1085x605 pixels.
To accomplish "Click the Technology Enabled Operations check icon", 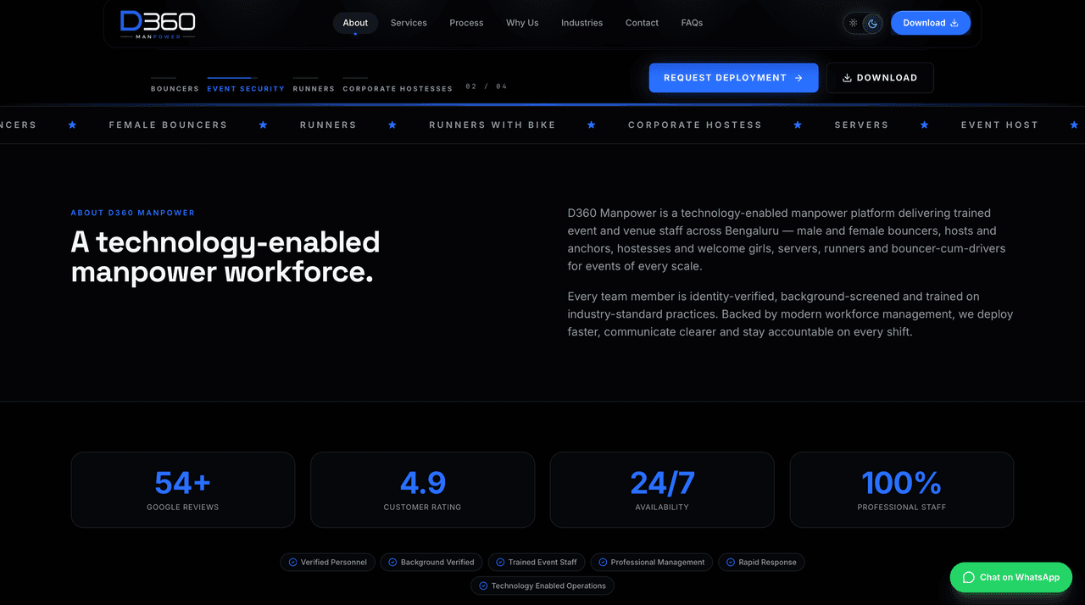I will (483, 586).
